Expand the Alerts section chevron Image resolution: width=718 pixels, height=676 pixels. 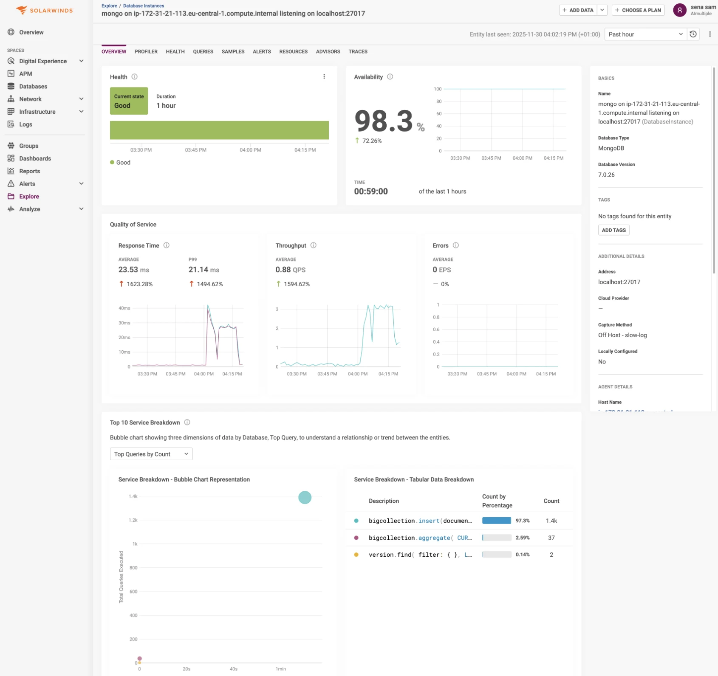[81, 183]
